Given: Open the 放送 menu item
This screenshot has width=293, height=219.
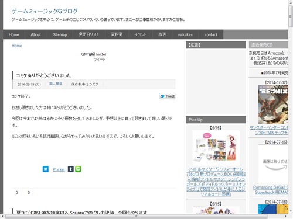Looking at the screenshot, I should (x=162, y=34).
